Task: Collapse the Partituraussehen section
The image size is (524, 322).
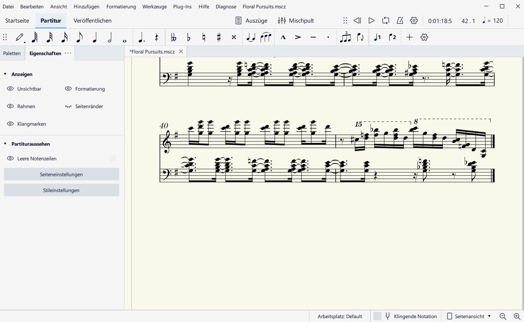Action: pyautogui.click(x=5, y=144)
